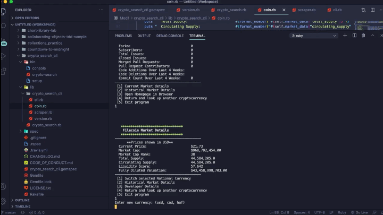Open the Rakefile in file tree
The image size is (383, 215).
coord(37,194)
